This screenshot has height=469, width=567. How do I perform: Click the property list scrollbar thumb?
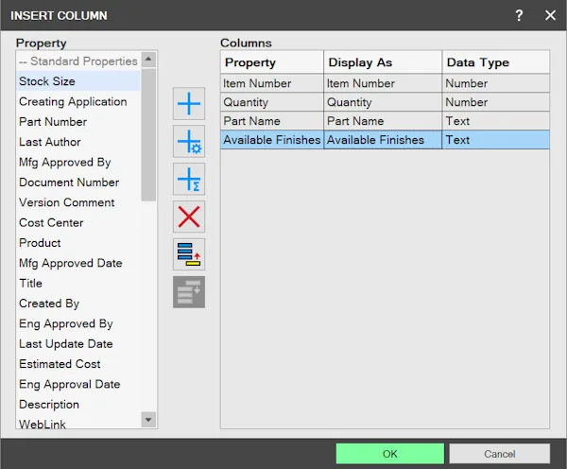point(148,134)
